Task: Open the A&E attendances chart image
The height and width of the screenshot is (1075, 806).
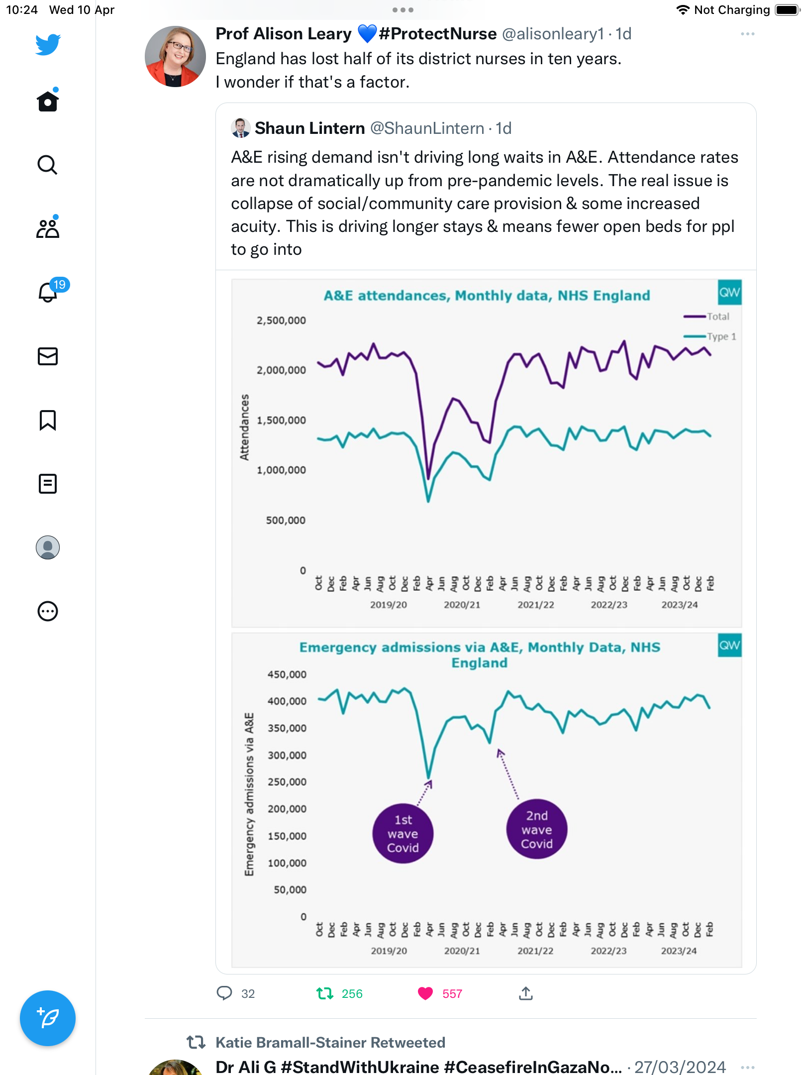Action: tap(487, 453)
